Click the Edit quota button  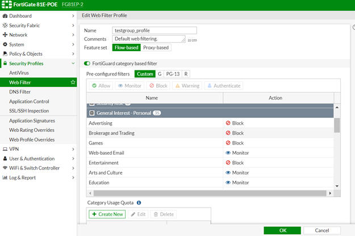[138, 214]
